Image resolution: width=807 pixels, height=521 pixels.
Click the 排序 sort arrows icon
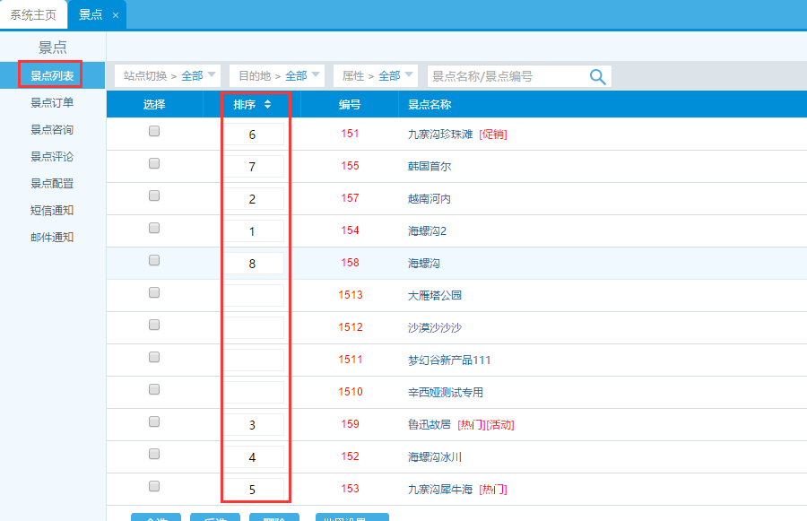pos(267,105)
